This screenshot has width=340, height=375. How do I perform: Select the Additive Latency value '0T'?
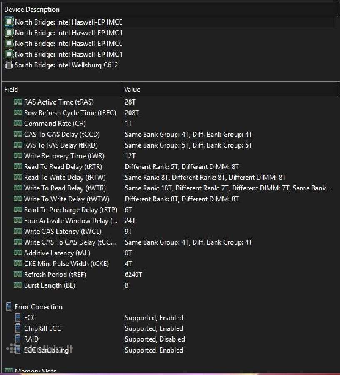(128, 253)
